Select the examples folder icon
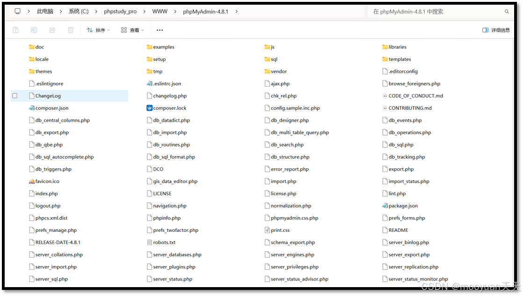 click(150, 47)
